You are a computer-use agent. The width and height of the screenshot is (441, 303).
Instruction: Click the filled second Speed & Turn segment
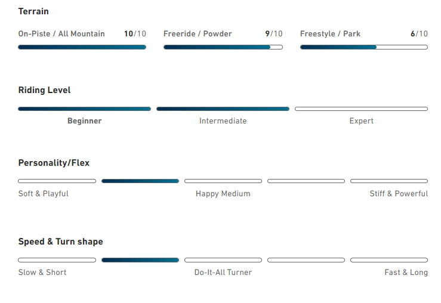(x=140, y=260)
